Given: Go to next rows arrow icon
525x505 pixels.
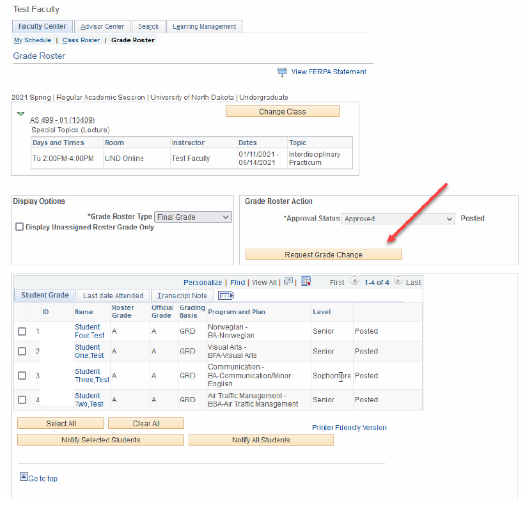Looking at the screenshot, I should [398, 282].
